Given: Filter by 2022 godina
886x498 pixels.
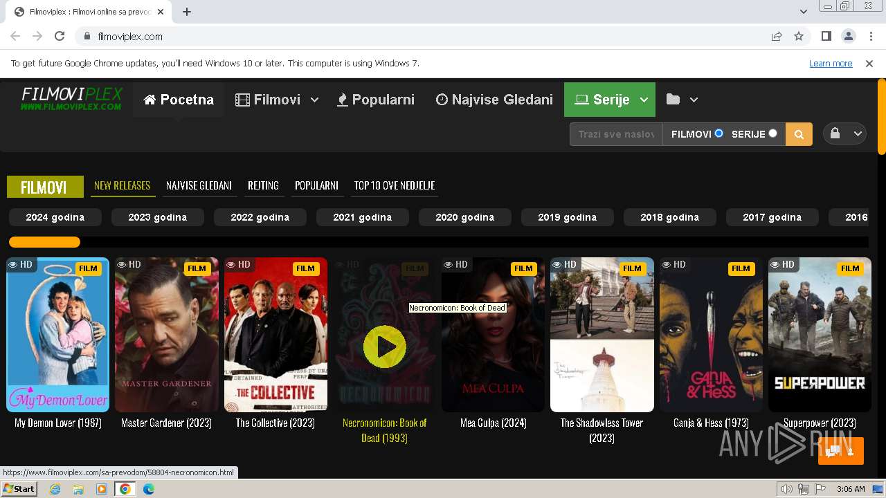Looking at the screenshot, I should coord(260,217).
